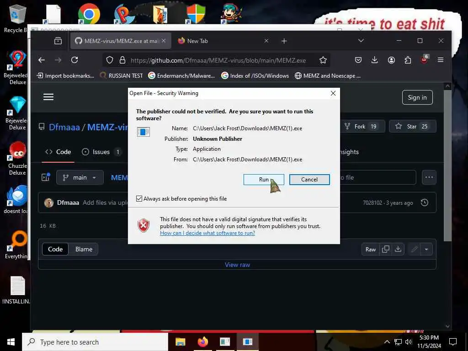Viewport: 468px width, 351px height.
Task: Open the Firefox View icon in the tab bar
Action: coord(58,41)
